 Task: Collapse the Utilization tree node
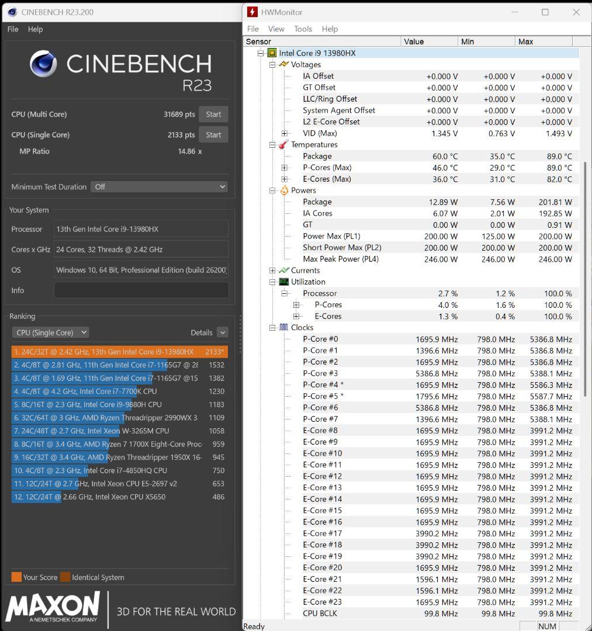pyautogui.click(x=272, y=282)
